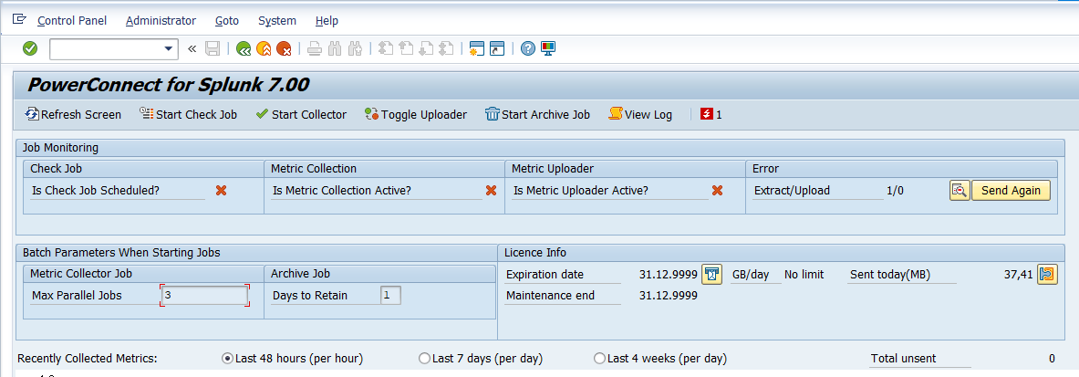
Task: Click the green Enter checkmark icon
Action: coord(30,48)
